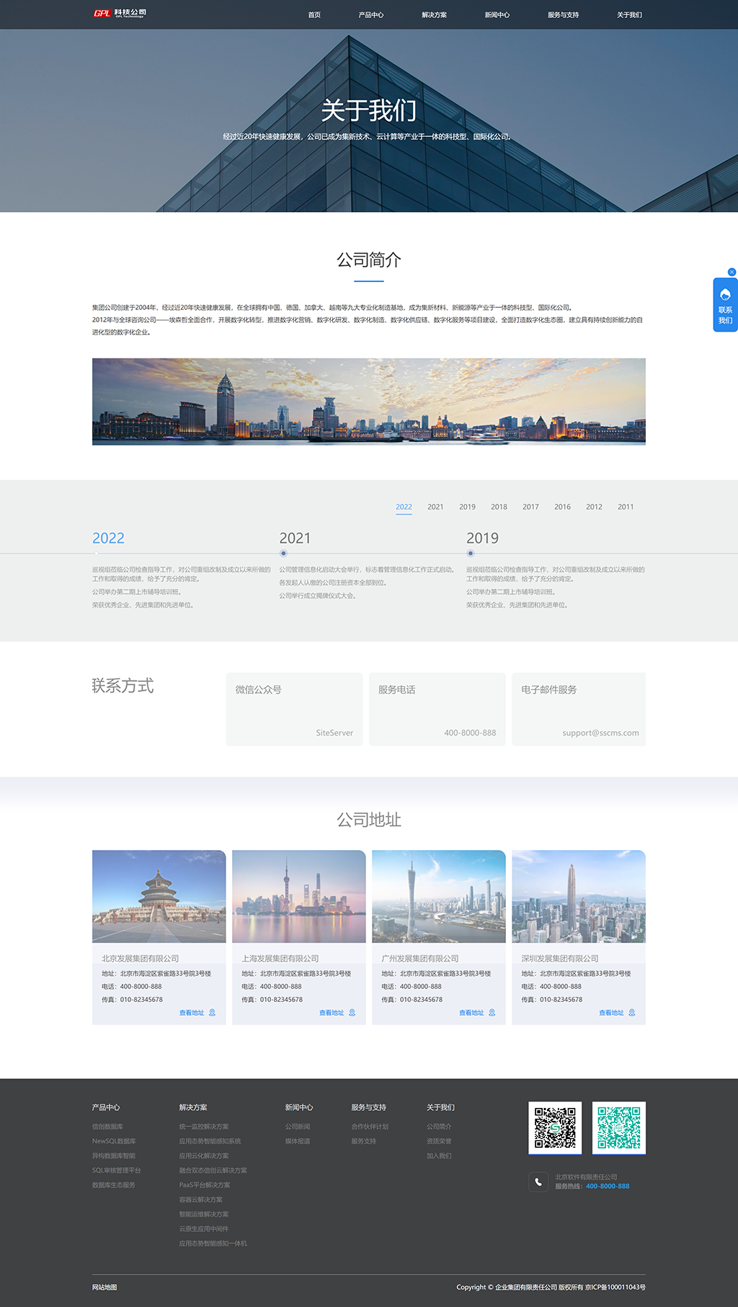Click the 2021 timeline dot marker
Image resolution: width=738 pixels, height=1307 pixels.
283,554
